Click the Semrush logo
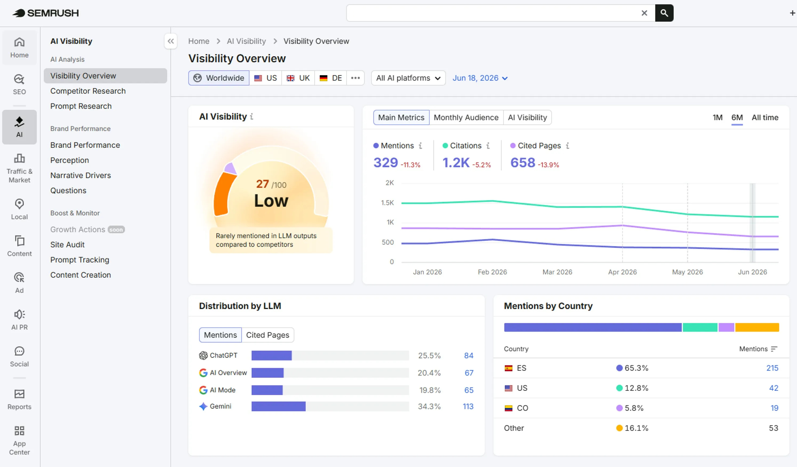This screenshot has height=467, width=797. [x=46, y=13]
